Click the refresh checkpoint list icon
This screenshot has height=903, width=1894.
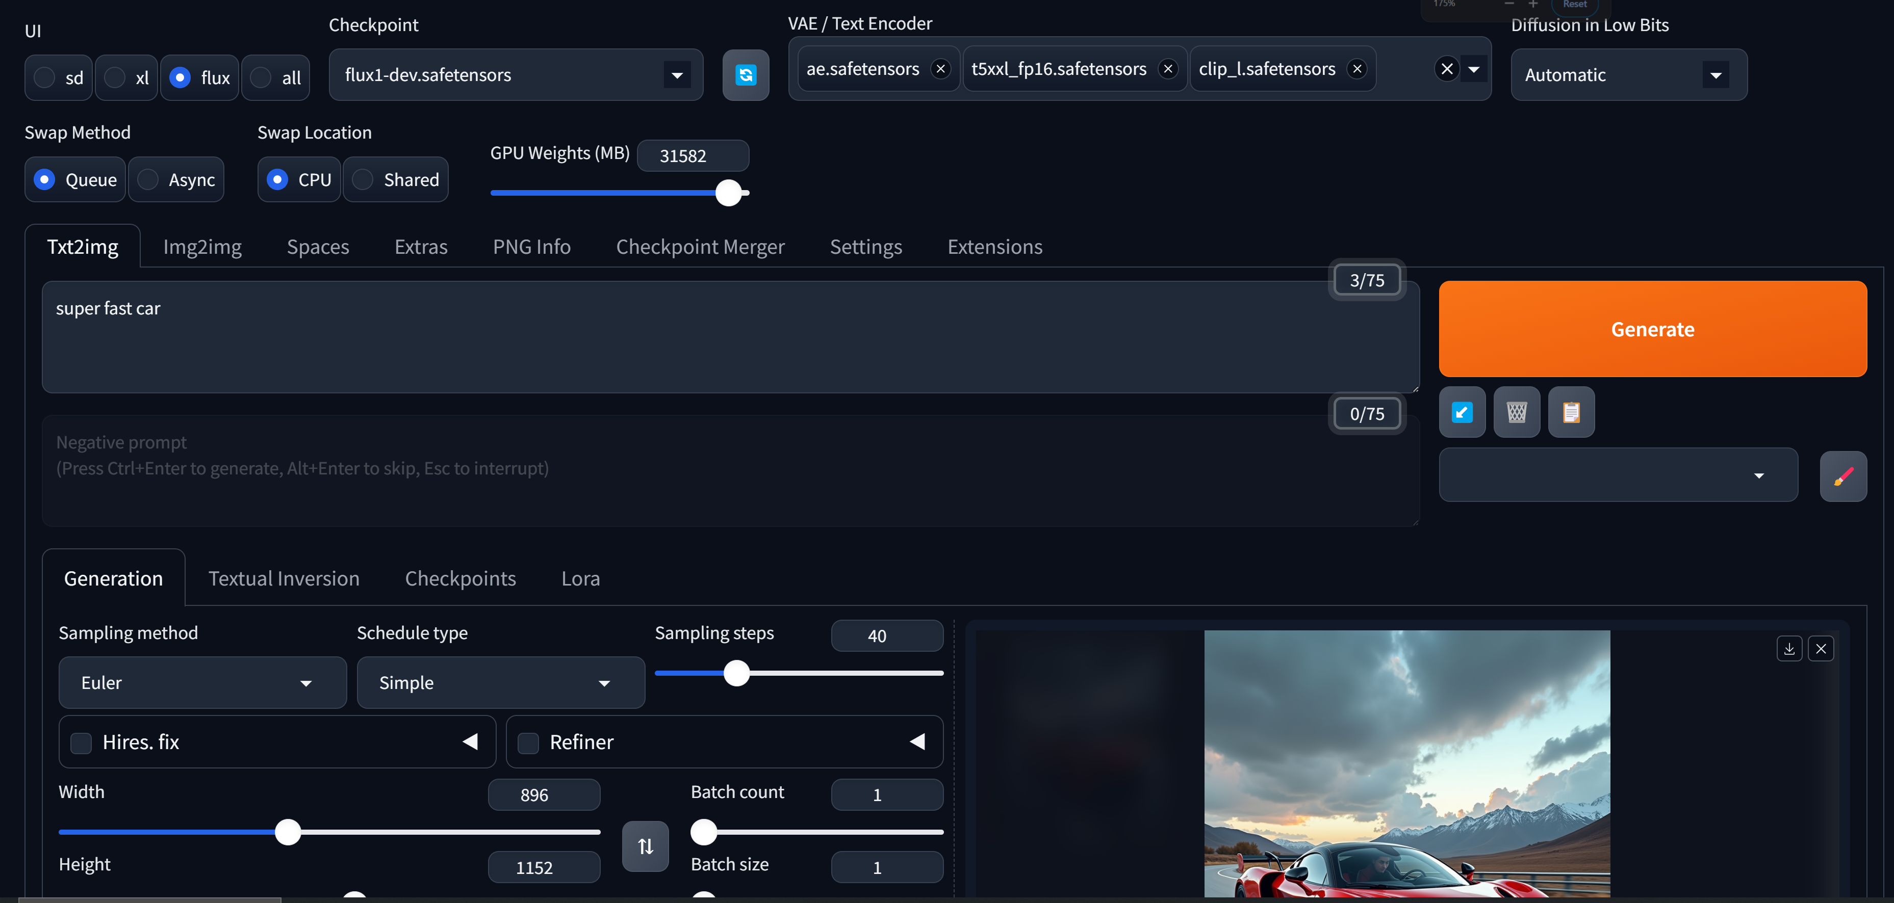tap(745, 75)
